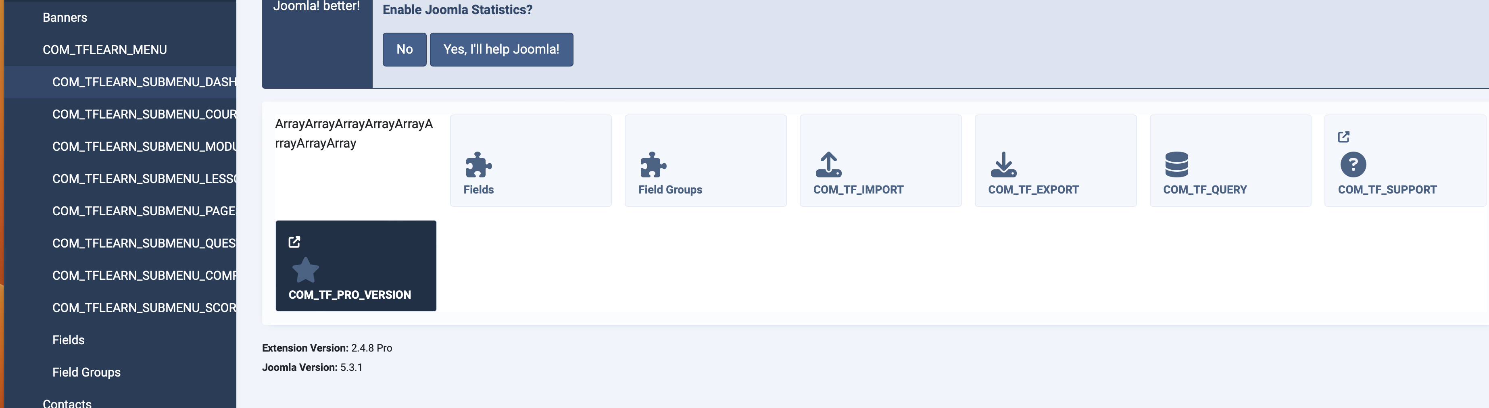Select the COM_TFLEARN_SUBMENU_DASH sidebar item

coord(144,83)
